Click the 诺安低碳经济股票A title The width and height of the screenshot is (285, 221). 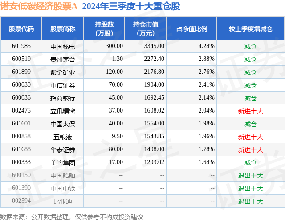coord(39,7)
